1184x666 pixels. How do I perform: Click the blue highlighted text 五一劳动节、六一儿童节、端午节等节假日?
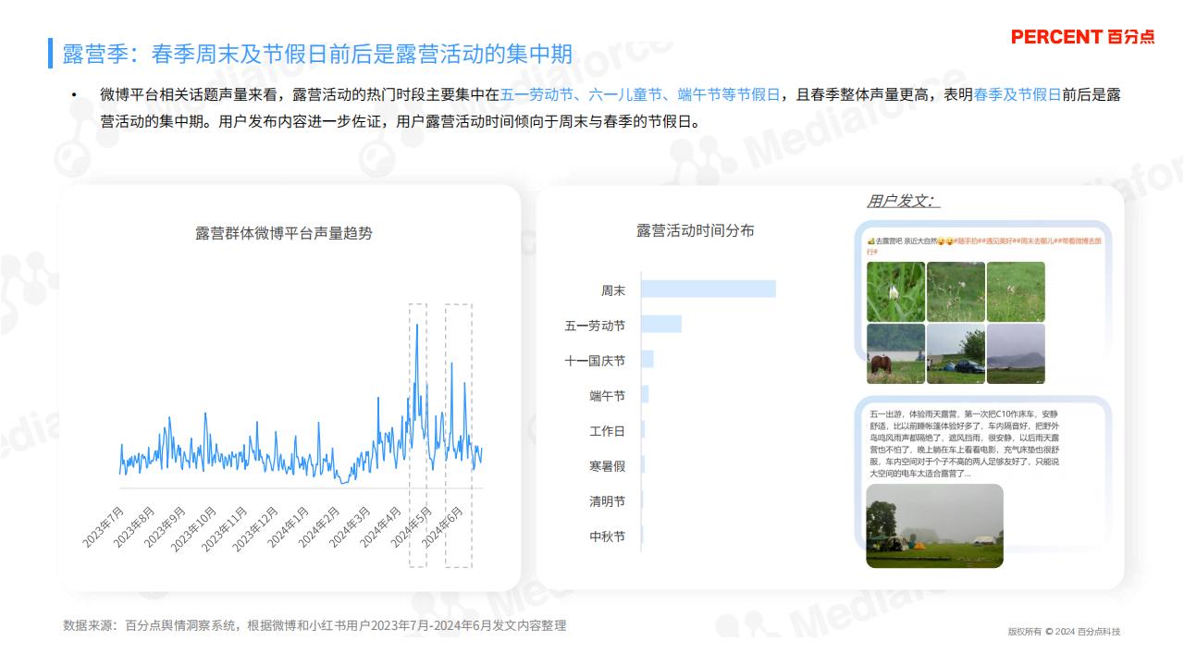[640, 95]
